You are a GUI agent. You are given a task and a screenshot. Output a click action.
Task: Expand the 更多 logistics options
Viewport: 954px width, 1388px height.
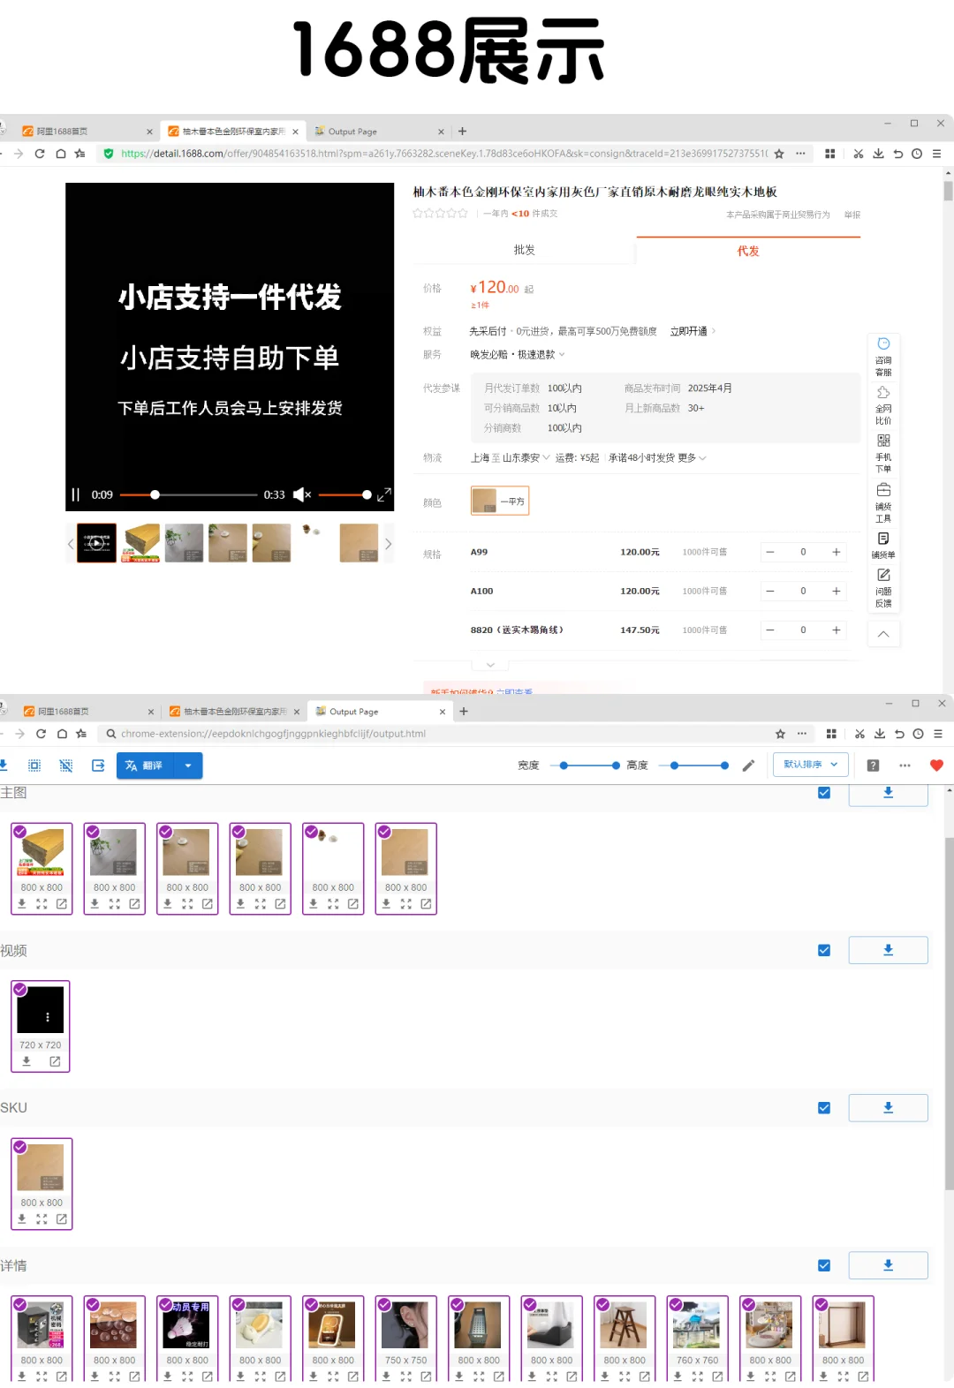693,457
